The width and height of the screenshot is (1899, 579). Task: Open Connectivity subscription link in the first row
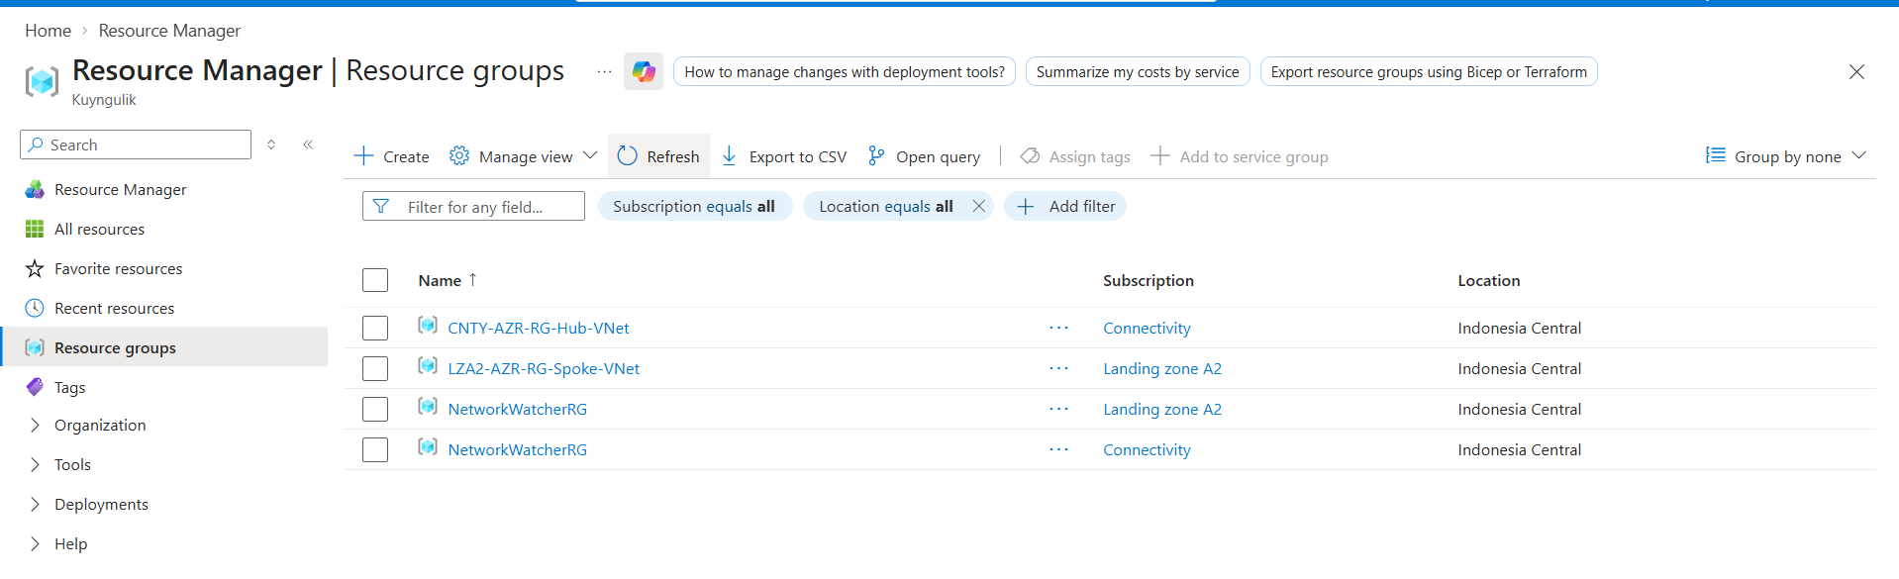[x=1147, y=328]
